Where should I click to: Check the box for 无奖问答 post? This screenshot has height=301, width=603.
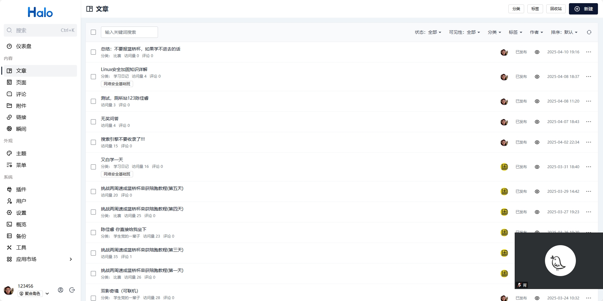93,122
